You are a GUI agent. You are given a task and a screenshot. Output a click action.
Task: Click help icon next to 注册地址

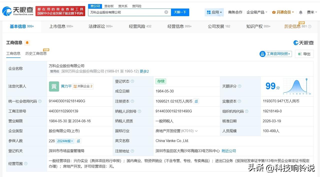(x=132, y=151)
